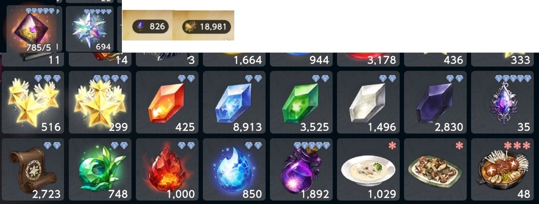Select the red crystal with count 425
The height and width of the screenshot is (204, 539).
[x=167, y=102]
